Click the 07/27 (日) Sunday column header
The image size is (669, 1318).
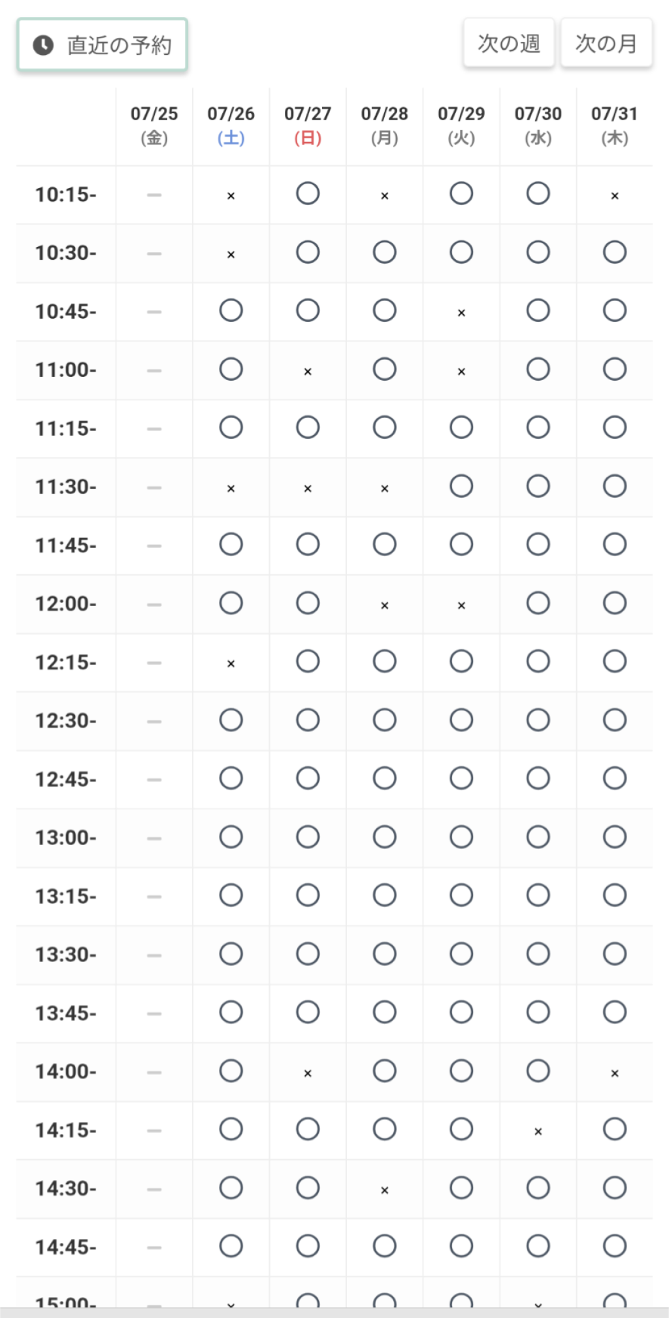(x=308, y=125)
